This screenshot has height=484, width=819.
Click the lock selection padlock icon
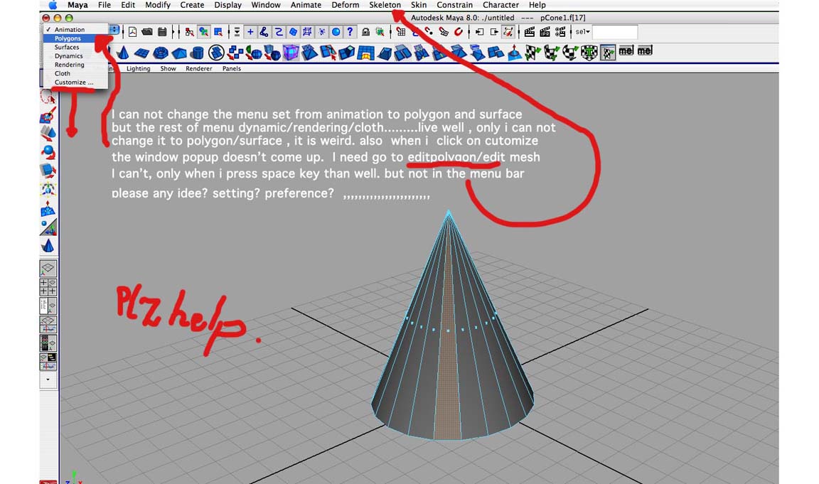point(365,32)
